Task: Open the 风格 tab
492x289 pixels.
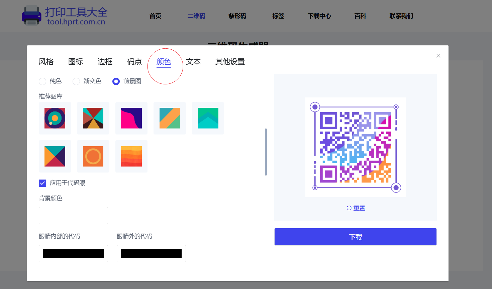Action: [x=46, y=62]
